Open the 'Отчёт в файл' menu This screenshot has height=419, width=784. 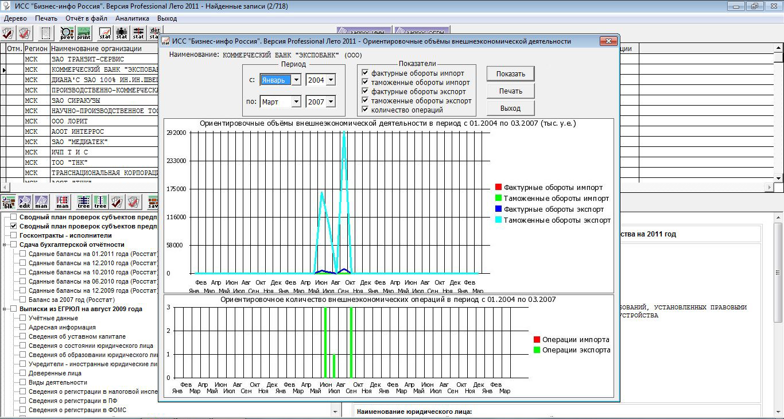[x=86, y=18]
